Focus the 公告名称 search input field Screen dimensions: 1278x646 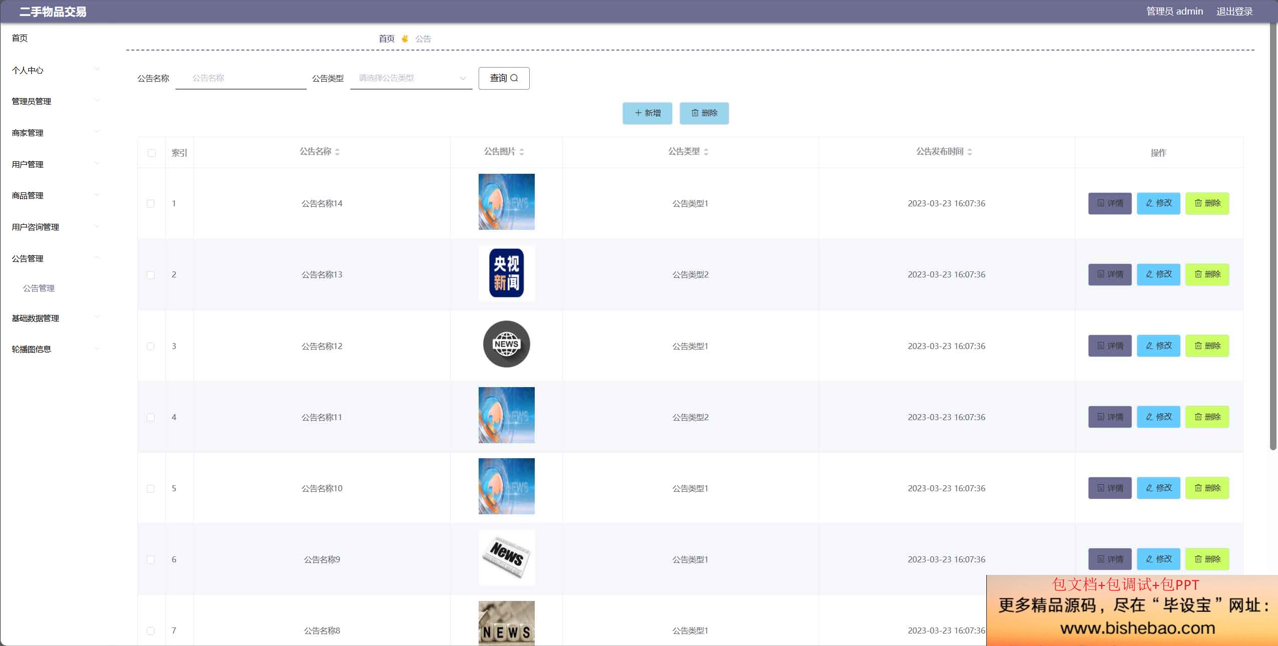[241, 78]
